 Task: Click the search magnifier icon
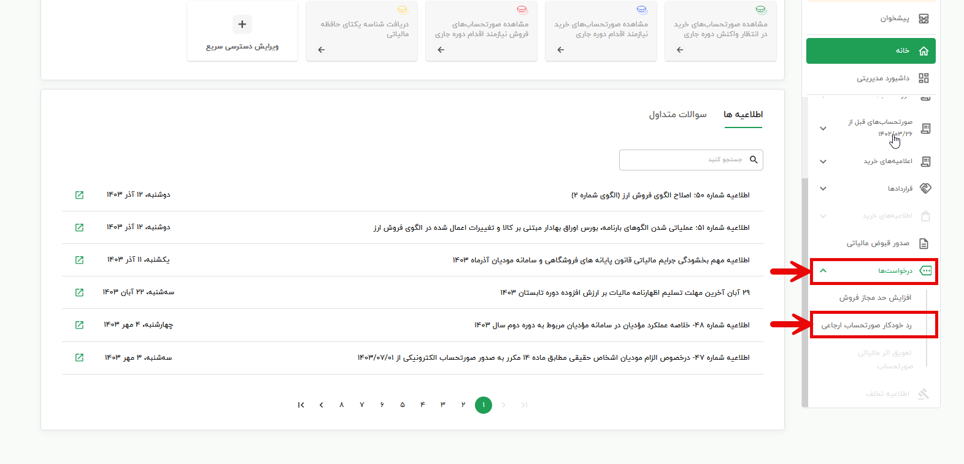(754, 159)
